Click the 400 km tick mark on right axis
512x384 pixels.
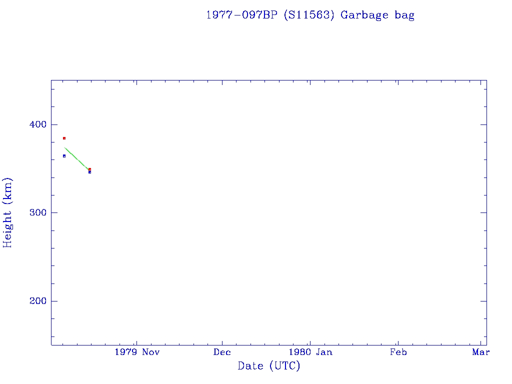(x=483, y=124)
